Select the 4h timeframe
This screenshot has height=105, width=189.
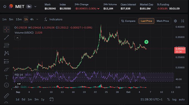coord(32,19)
